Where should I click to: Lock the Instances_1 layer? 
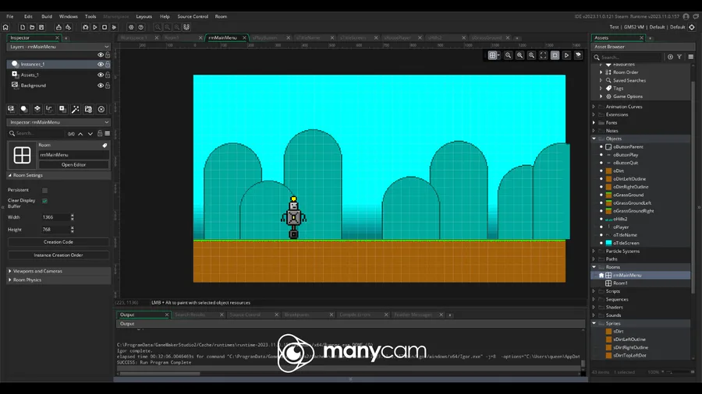click(x=108, y=65)
